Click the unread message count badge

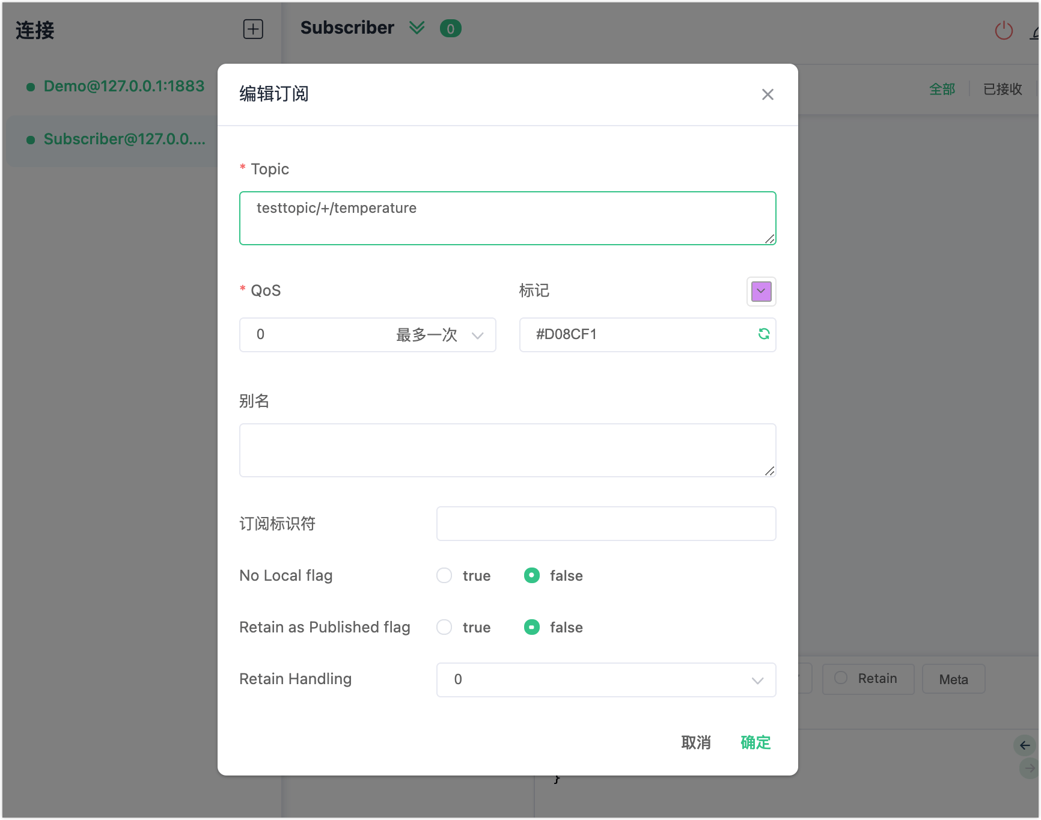click(x=450, y=29)
